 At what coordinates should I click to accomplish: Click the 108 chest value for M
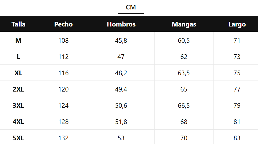tap(63, 41)
